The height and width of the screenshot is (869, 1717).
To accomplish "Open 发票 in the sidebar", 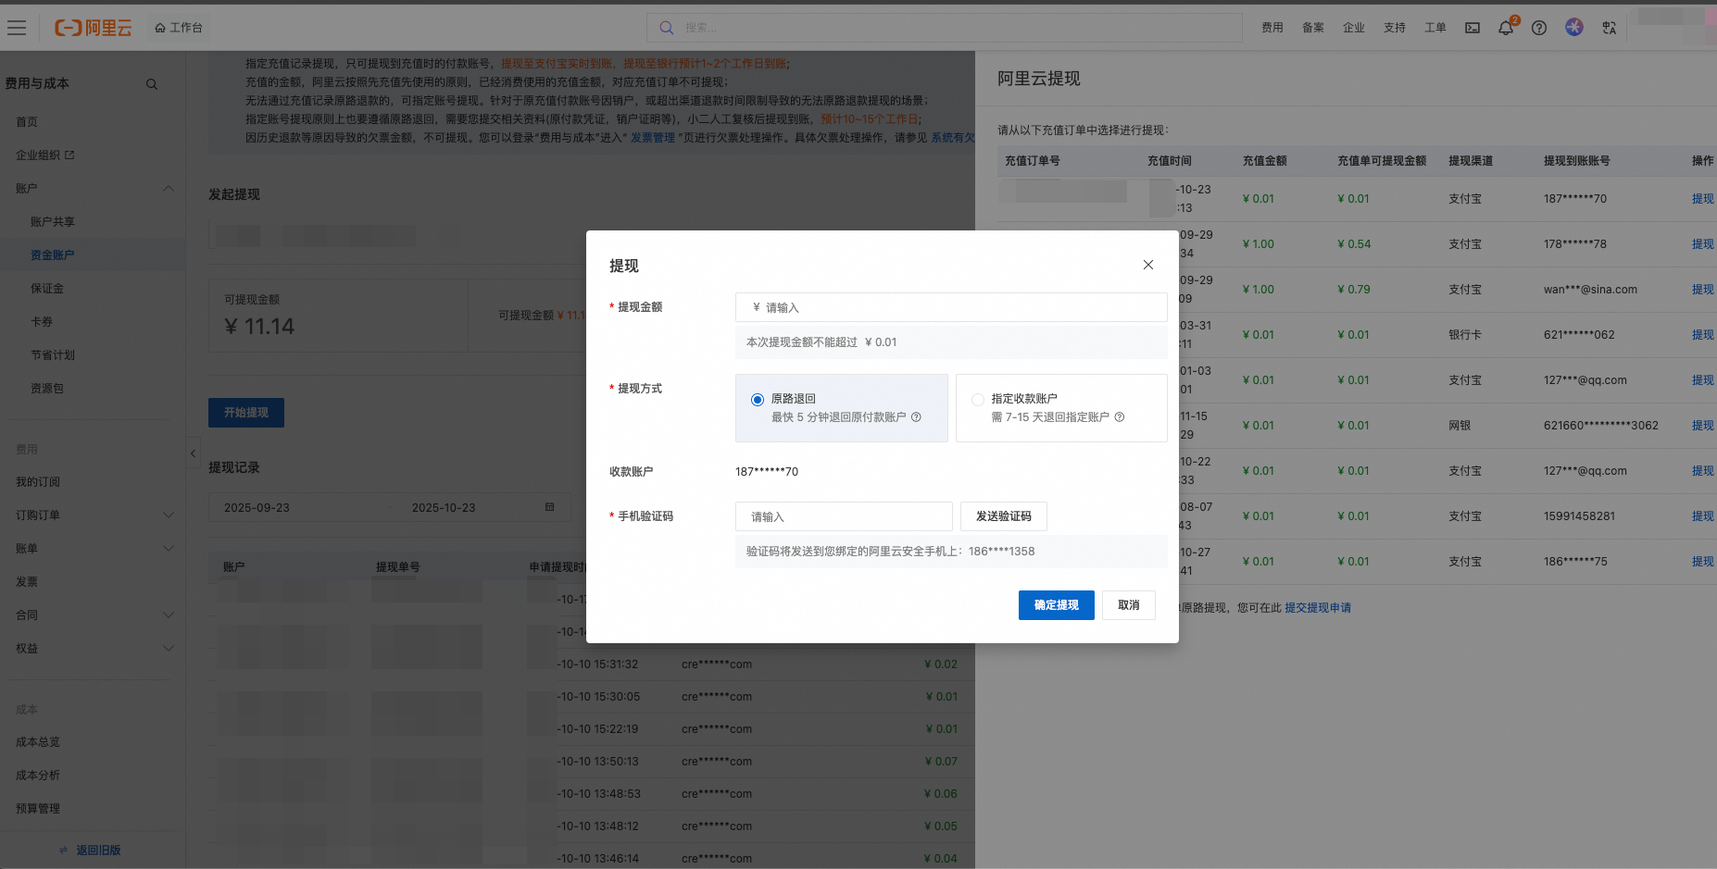I will click(x=27, y=582).
